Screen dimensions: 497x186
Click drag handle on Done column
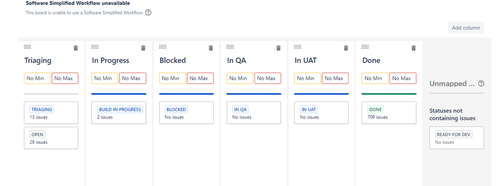tap(365, 47)
